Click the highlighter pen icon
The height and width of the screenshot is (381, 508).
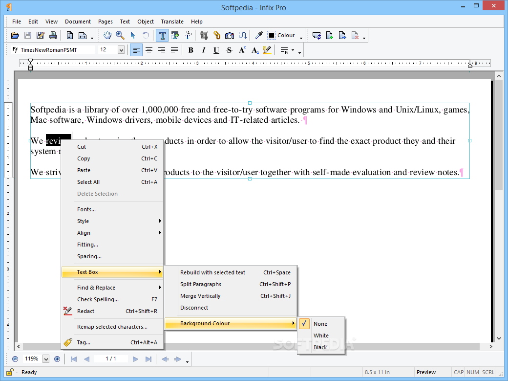(x=267, y=50)
